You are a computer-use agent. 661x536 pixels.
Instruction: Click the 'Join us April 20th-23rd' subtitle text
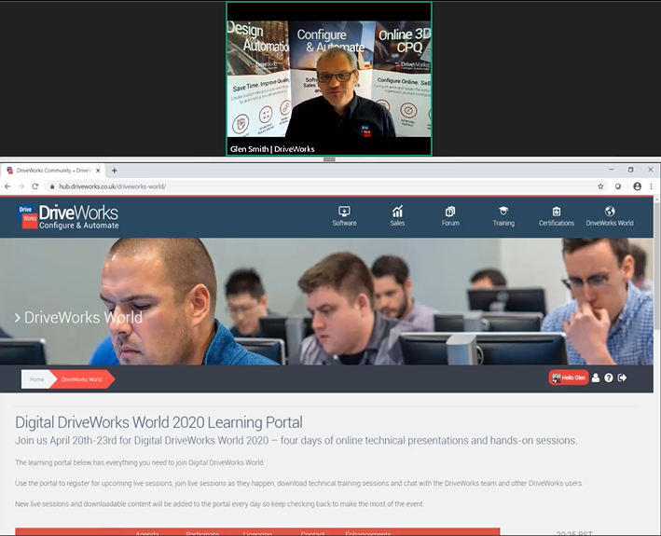(x=296, y=440)
